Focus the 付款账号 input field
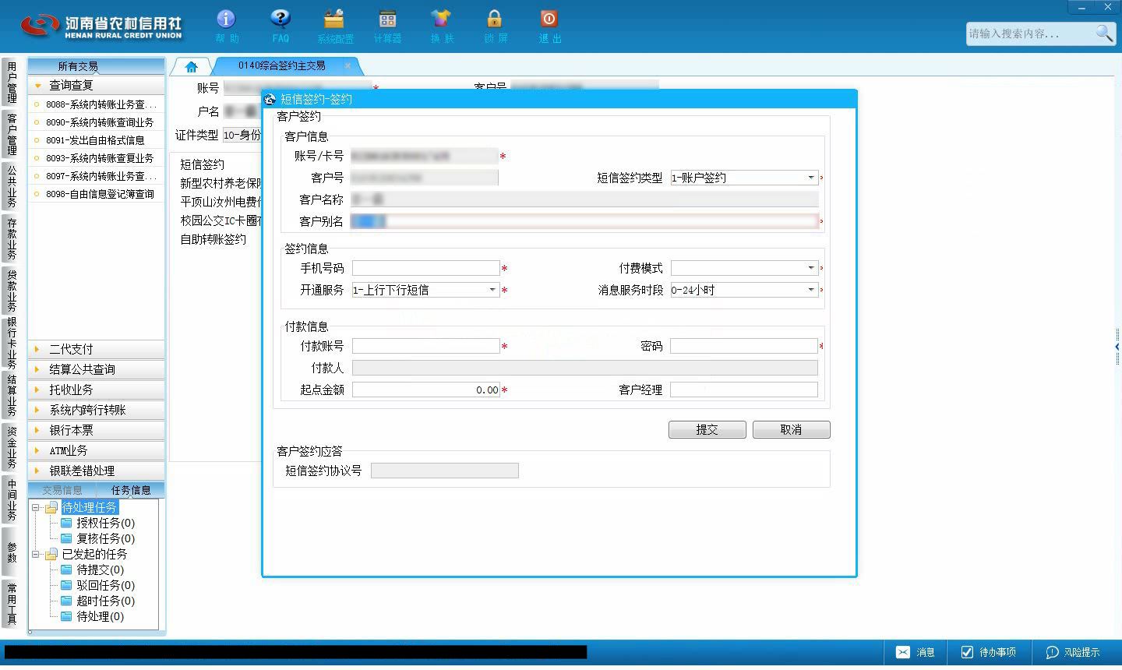 point(425,346)
